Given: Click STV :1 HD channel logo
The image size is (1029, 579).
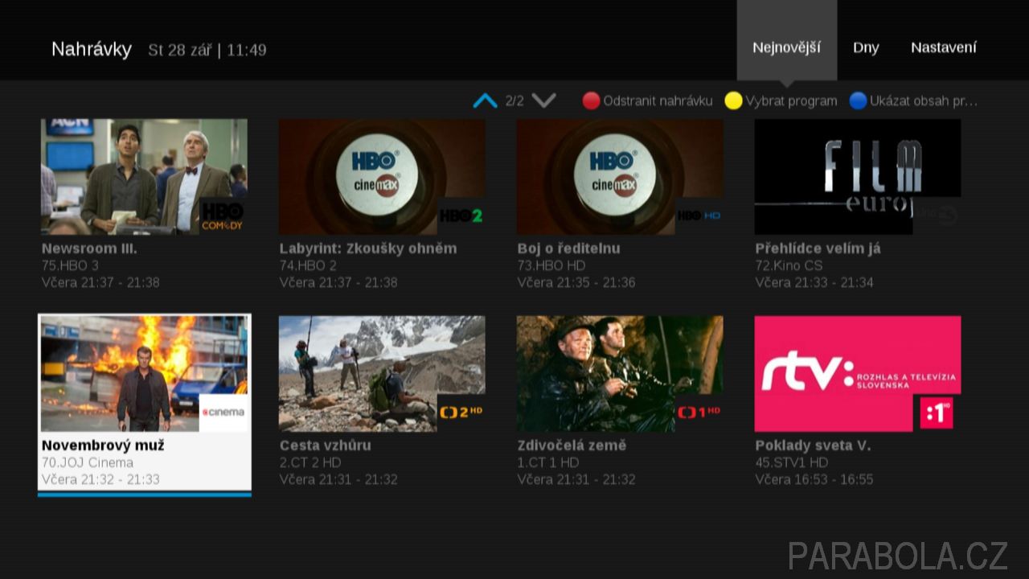Looking at the screenshot, I should point(937,413).
